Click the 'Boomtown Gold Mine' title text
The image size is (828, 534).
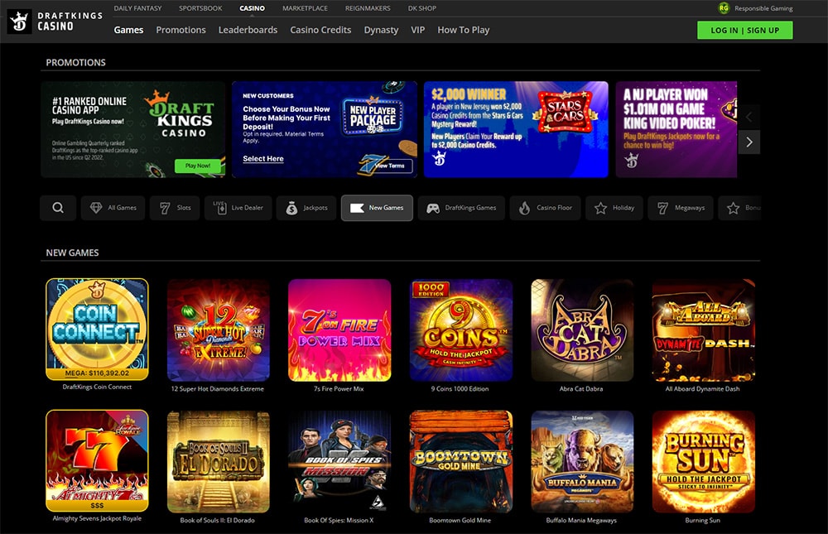460,520
